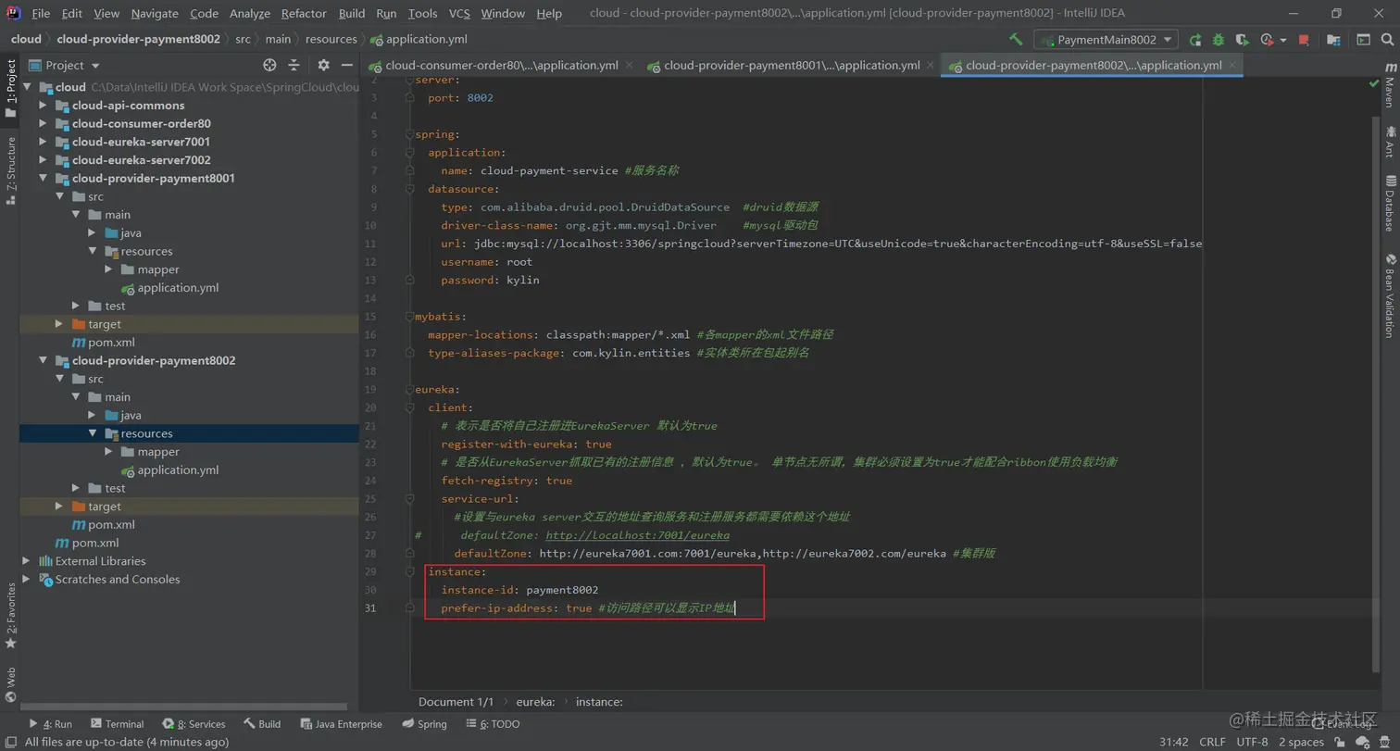The height and width of the screenshot is (751, 1400).
Task: Switch to cloud-consumer-order80 application.yml tab
Action: (x=501, y=66)
